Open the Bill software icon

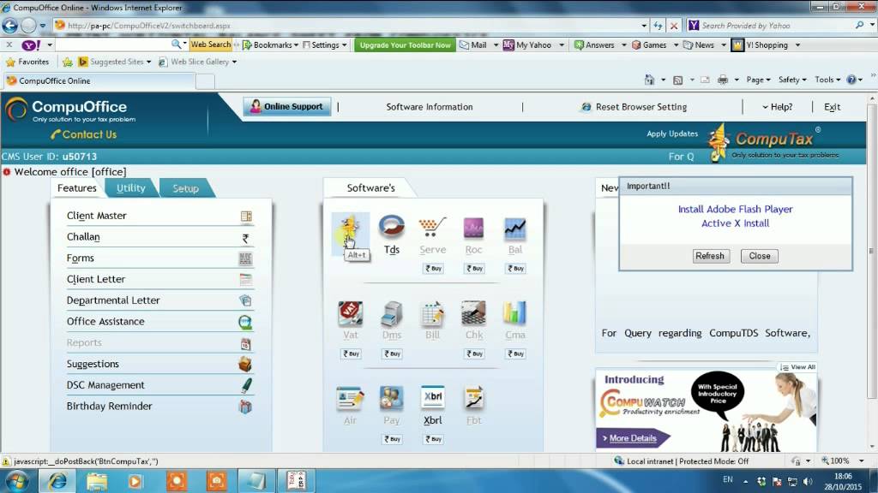click(432, 313)
